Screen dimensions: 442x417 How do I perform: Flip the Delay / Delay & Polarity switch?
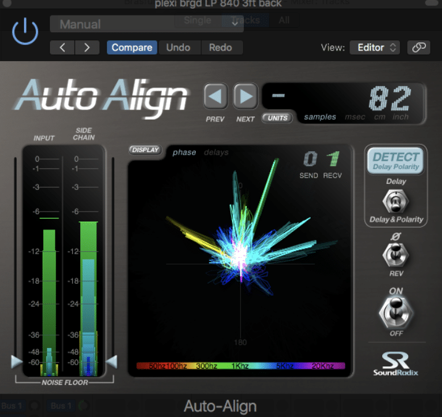click(396, 201)
